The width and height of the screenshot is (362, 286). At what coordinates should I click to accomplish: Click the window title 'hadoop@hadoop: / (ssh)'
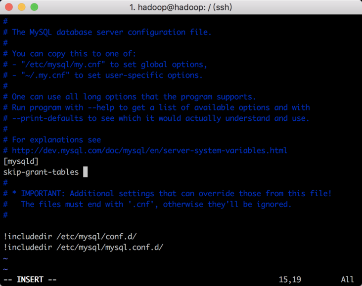(x=181, y=7)
